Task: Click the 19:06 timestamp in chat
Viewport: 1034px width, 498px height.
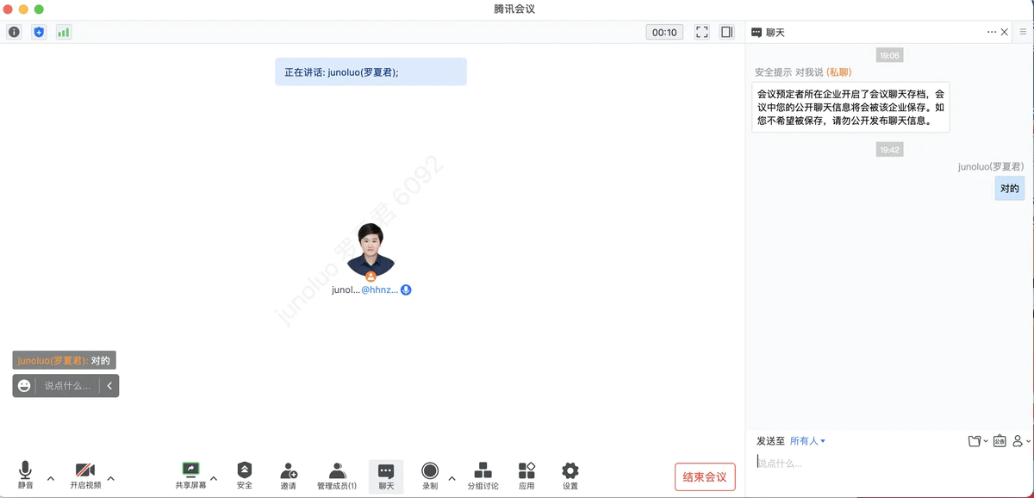Action: 889,55
